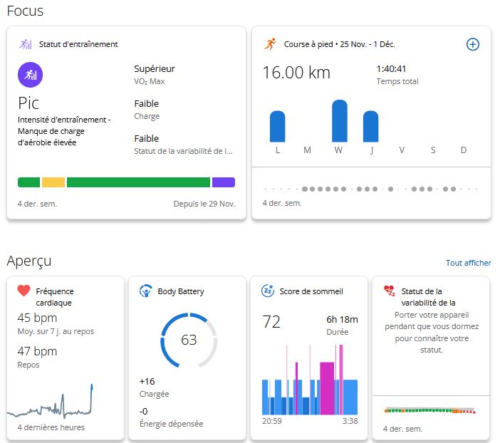
Task: Open the Course à pied card title
Action: 339,44
